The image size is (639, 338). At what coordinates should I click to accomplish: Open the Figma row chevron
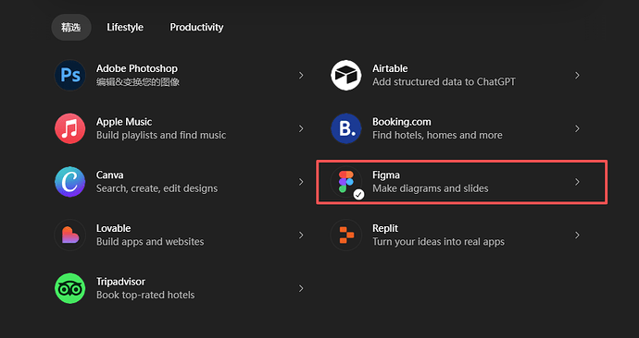577,182
